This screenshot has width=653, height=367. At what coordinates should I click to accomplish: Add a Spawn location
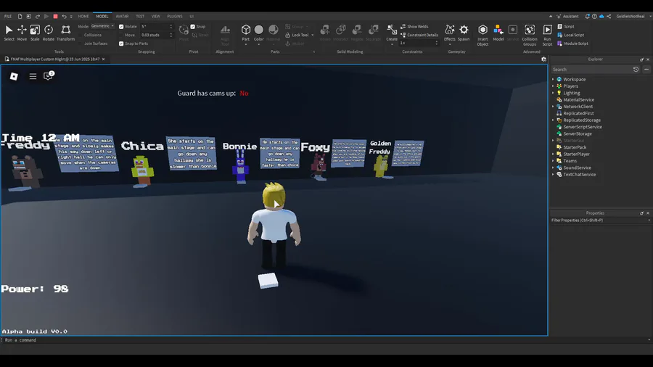tap(464, 33)
